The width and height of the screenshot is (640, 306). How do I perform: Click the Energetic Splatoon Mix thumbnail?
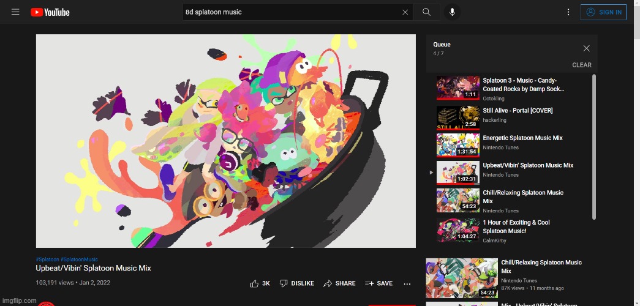coord(458,145)
